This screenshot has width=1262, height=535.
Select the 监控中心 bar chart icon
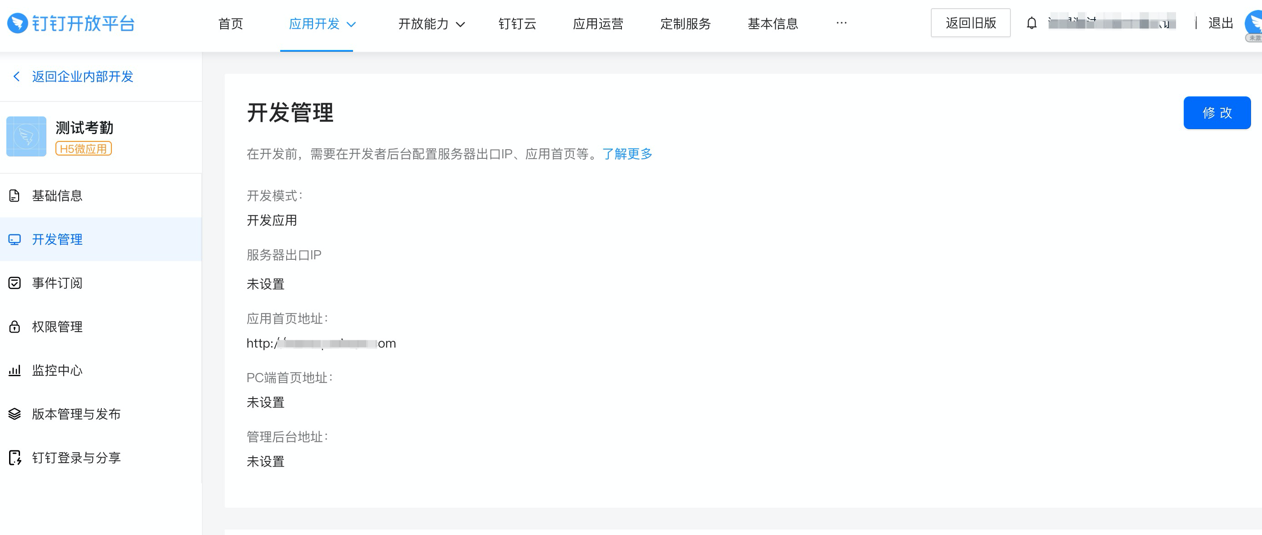15,370
